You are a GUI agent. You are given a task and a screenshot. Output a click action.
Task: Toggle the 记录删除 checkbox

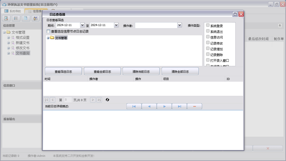[x=208, y=54]
